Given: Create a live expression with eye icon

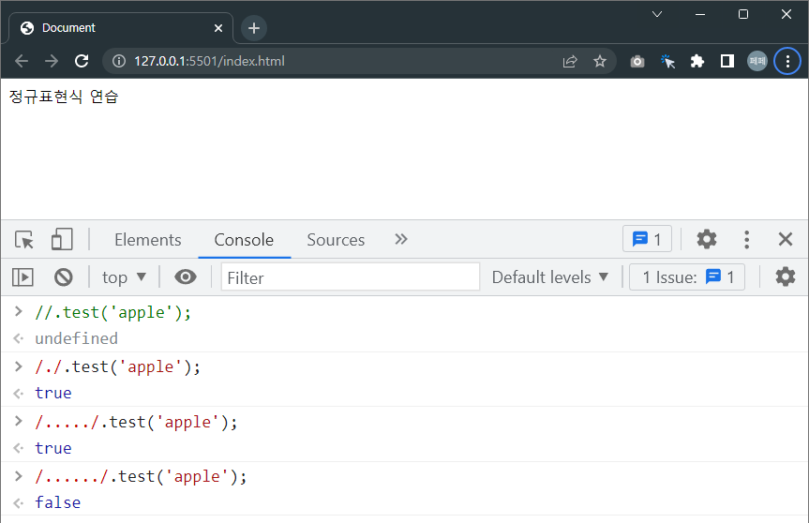Looking at the screenshot, I should tap(186, 277).
